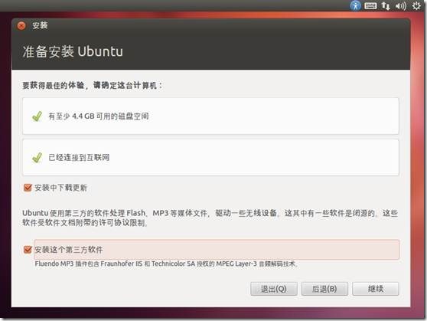Select the 有至少 4.4 GB 可用的磁盘空间 row
The width and height of the screenshot is (427, 321).
210,116
